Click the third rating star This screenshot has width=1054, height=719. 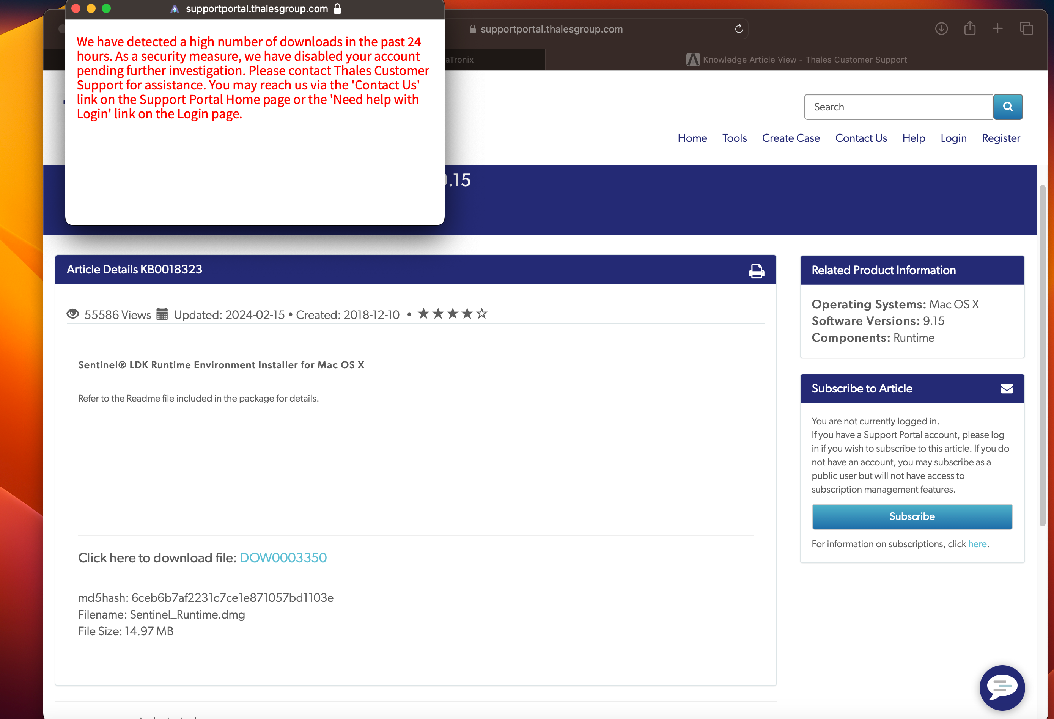pos(452,313)
